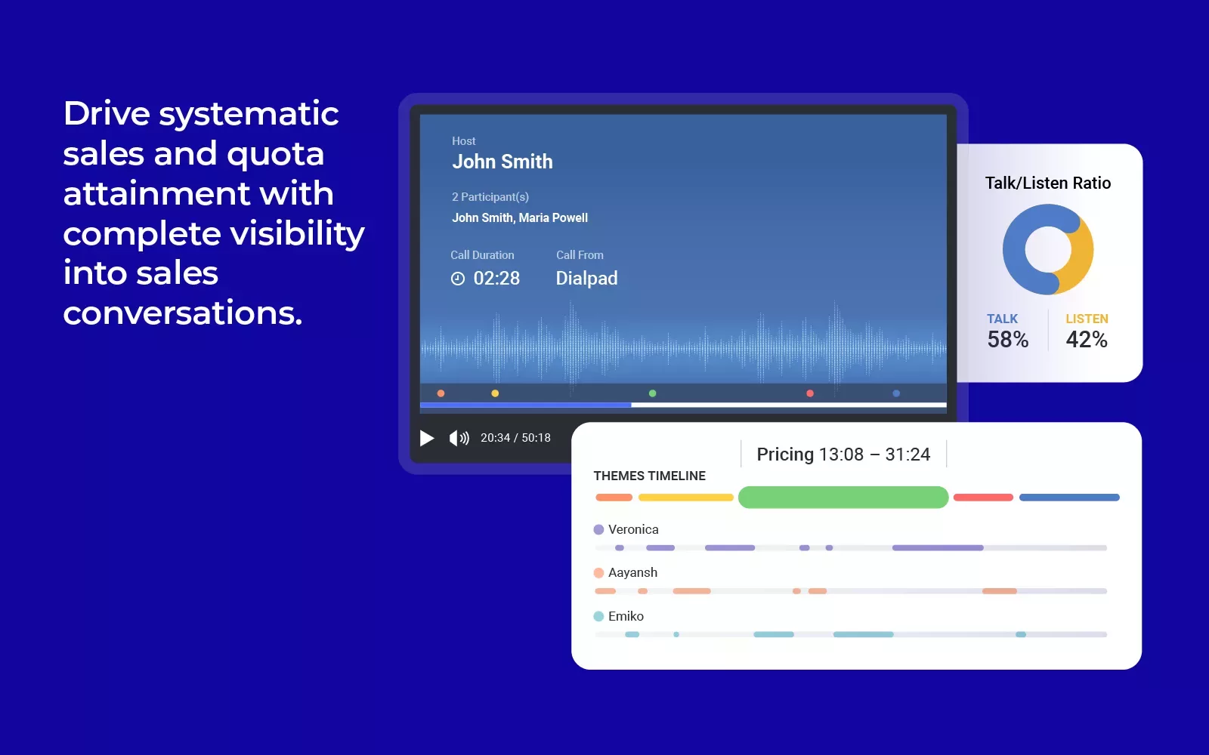Select the red theme segment in Themes Timeline
The width and height of the screenshot is (1209, 755).
click(x=983, y=498)
